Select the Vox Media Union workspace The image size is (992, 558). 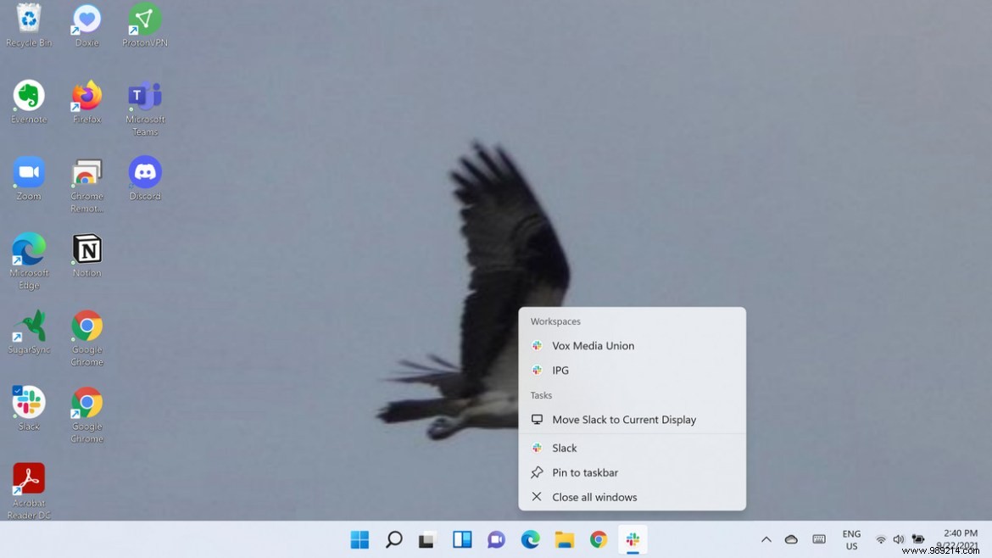click(594, 345)
